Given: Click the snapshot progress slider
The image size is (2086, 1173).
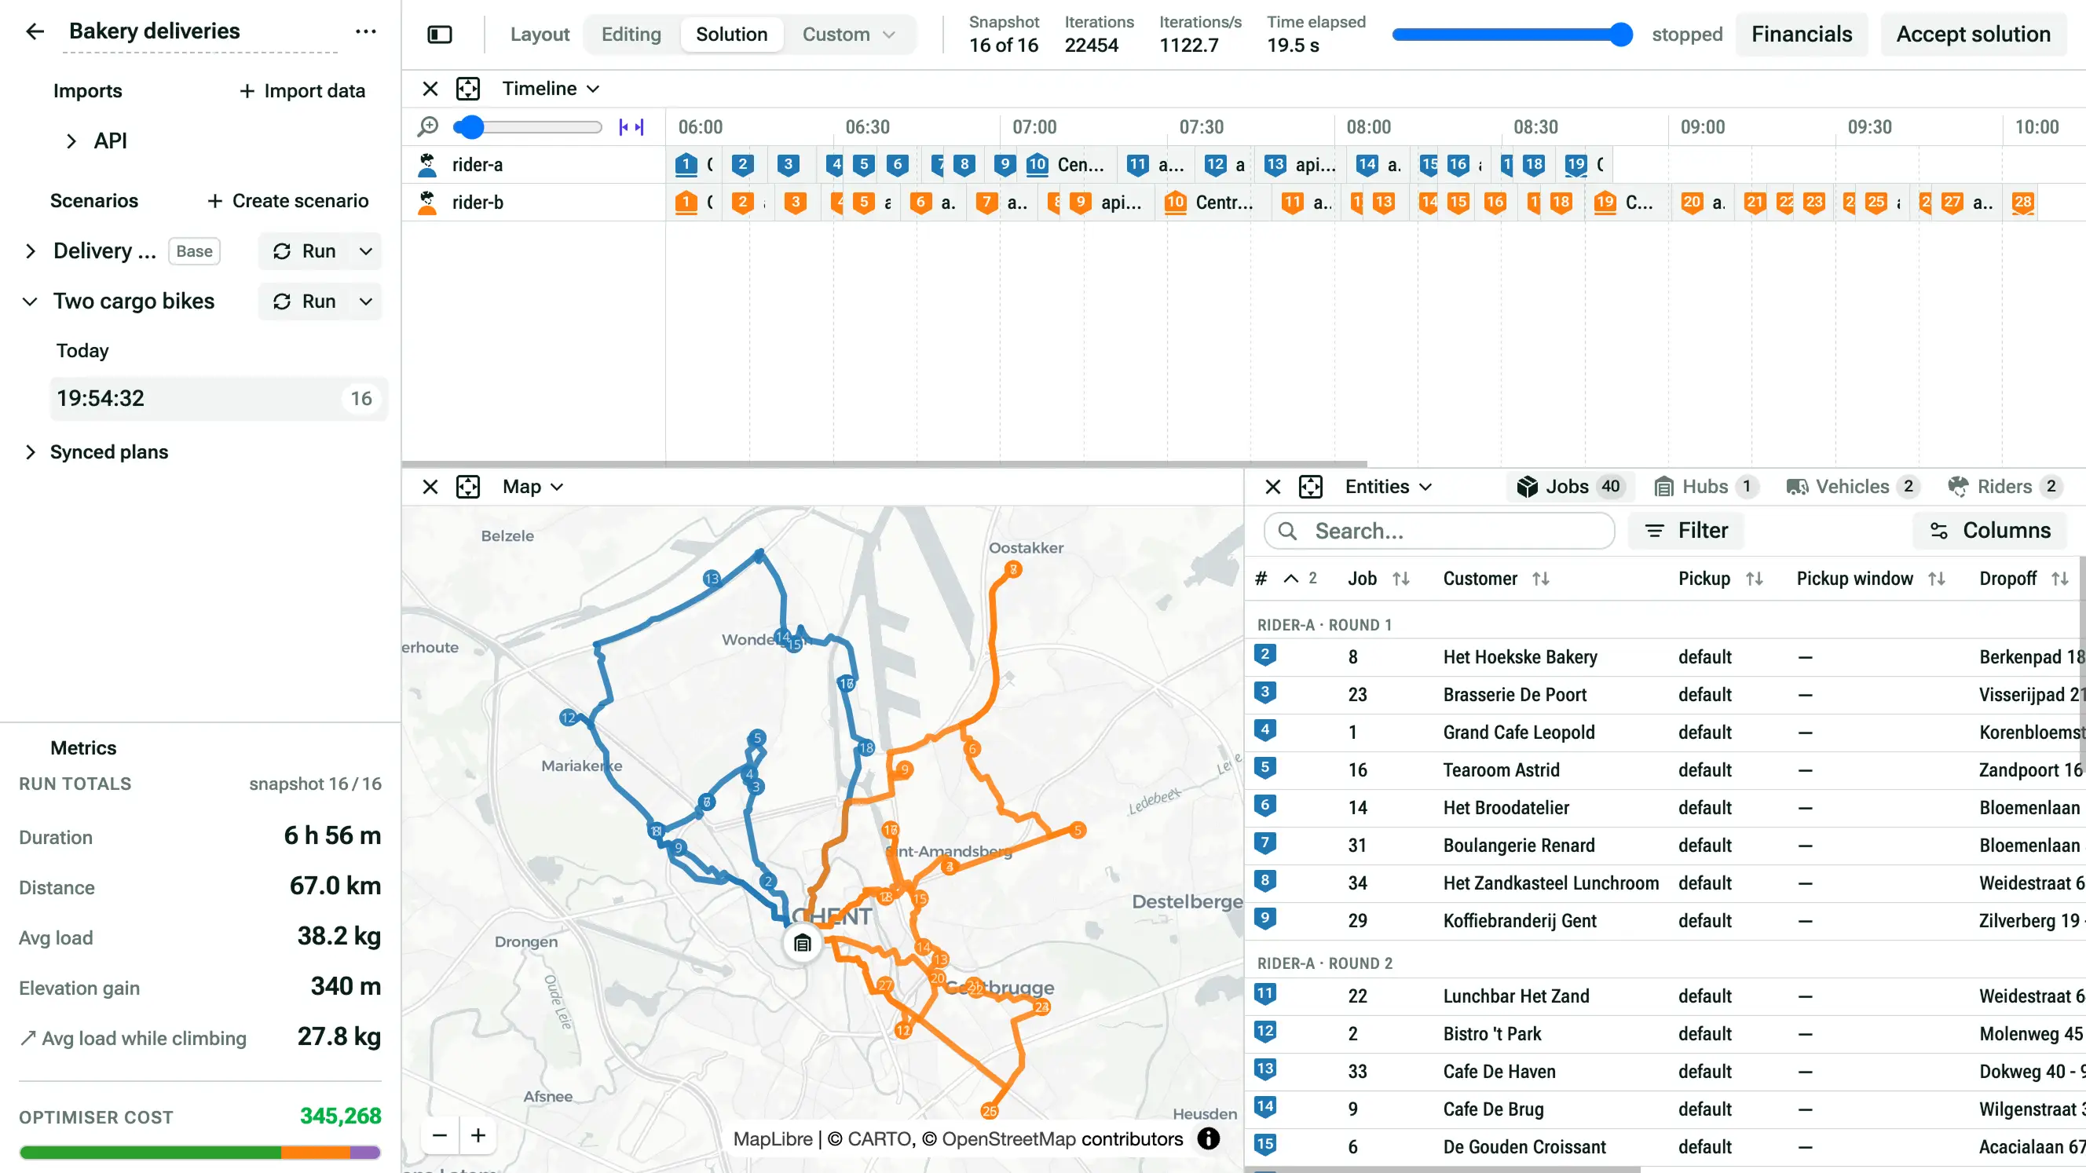Looking at the screenshot, I should [1512, 34].
